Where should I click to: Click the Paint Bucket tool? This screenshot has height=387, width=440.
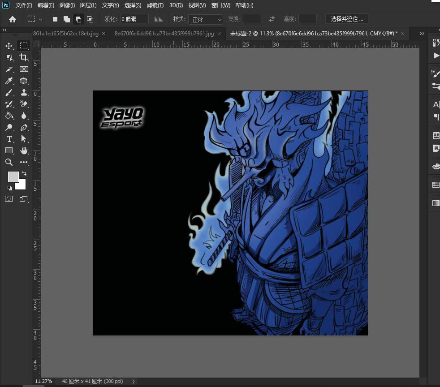tap(9, 116)
